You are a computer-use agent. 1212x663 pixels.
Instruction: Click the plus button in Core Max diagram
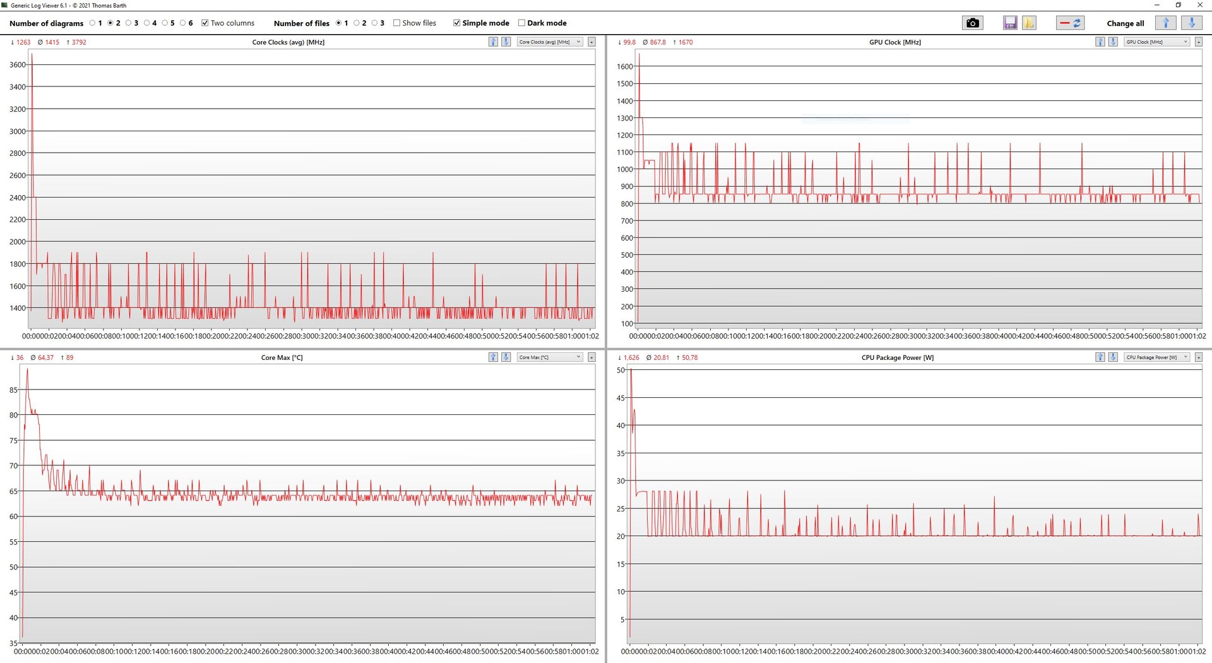click(591, 357)
